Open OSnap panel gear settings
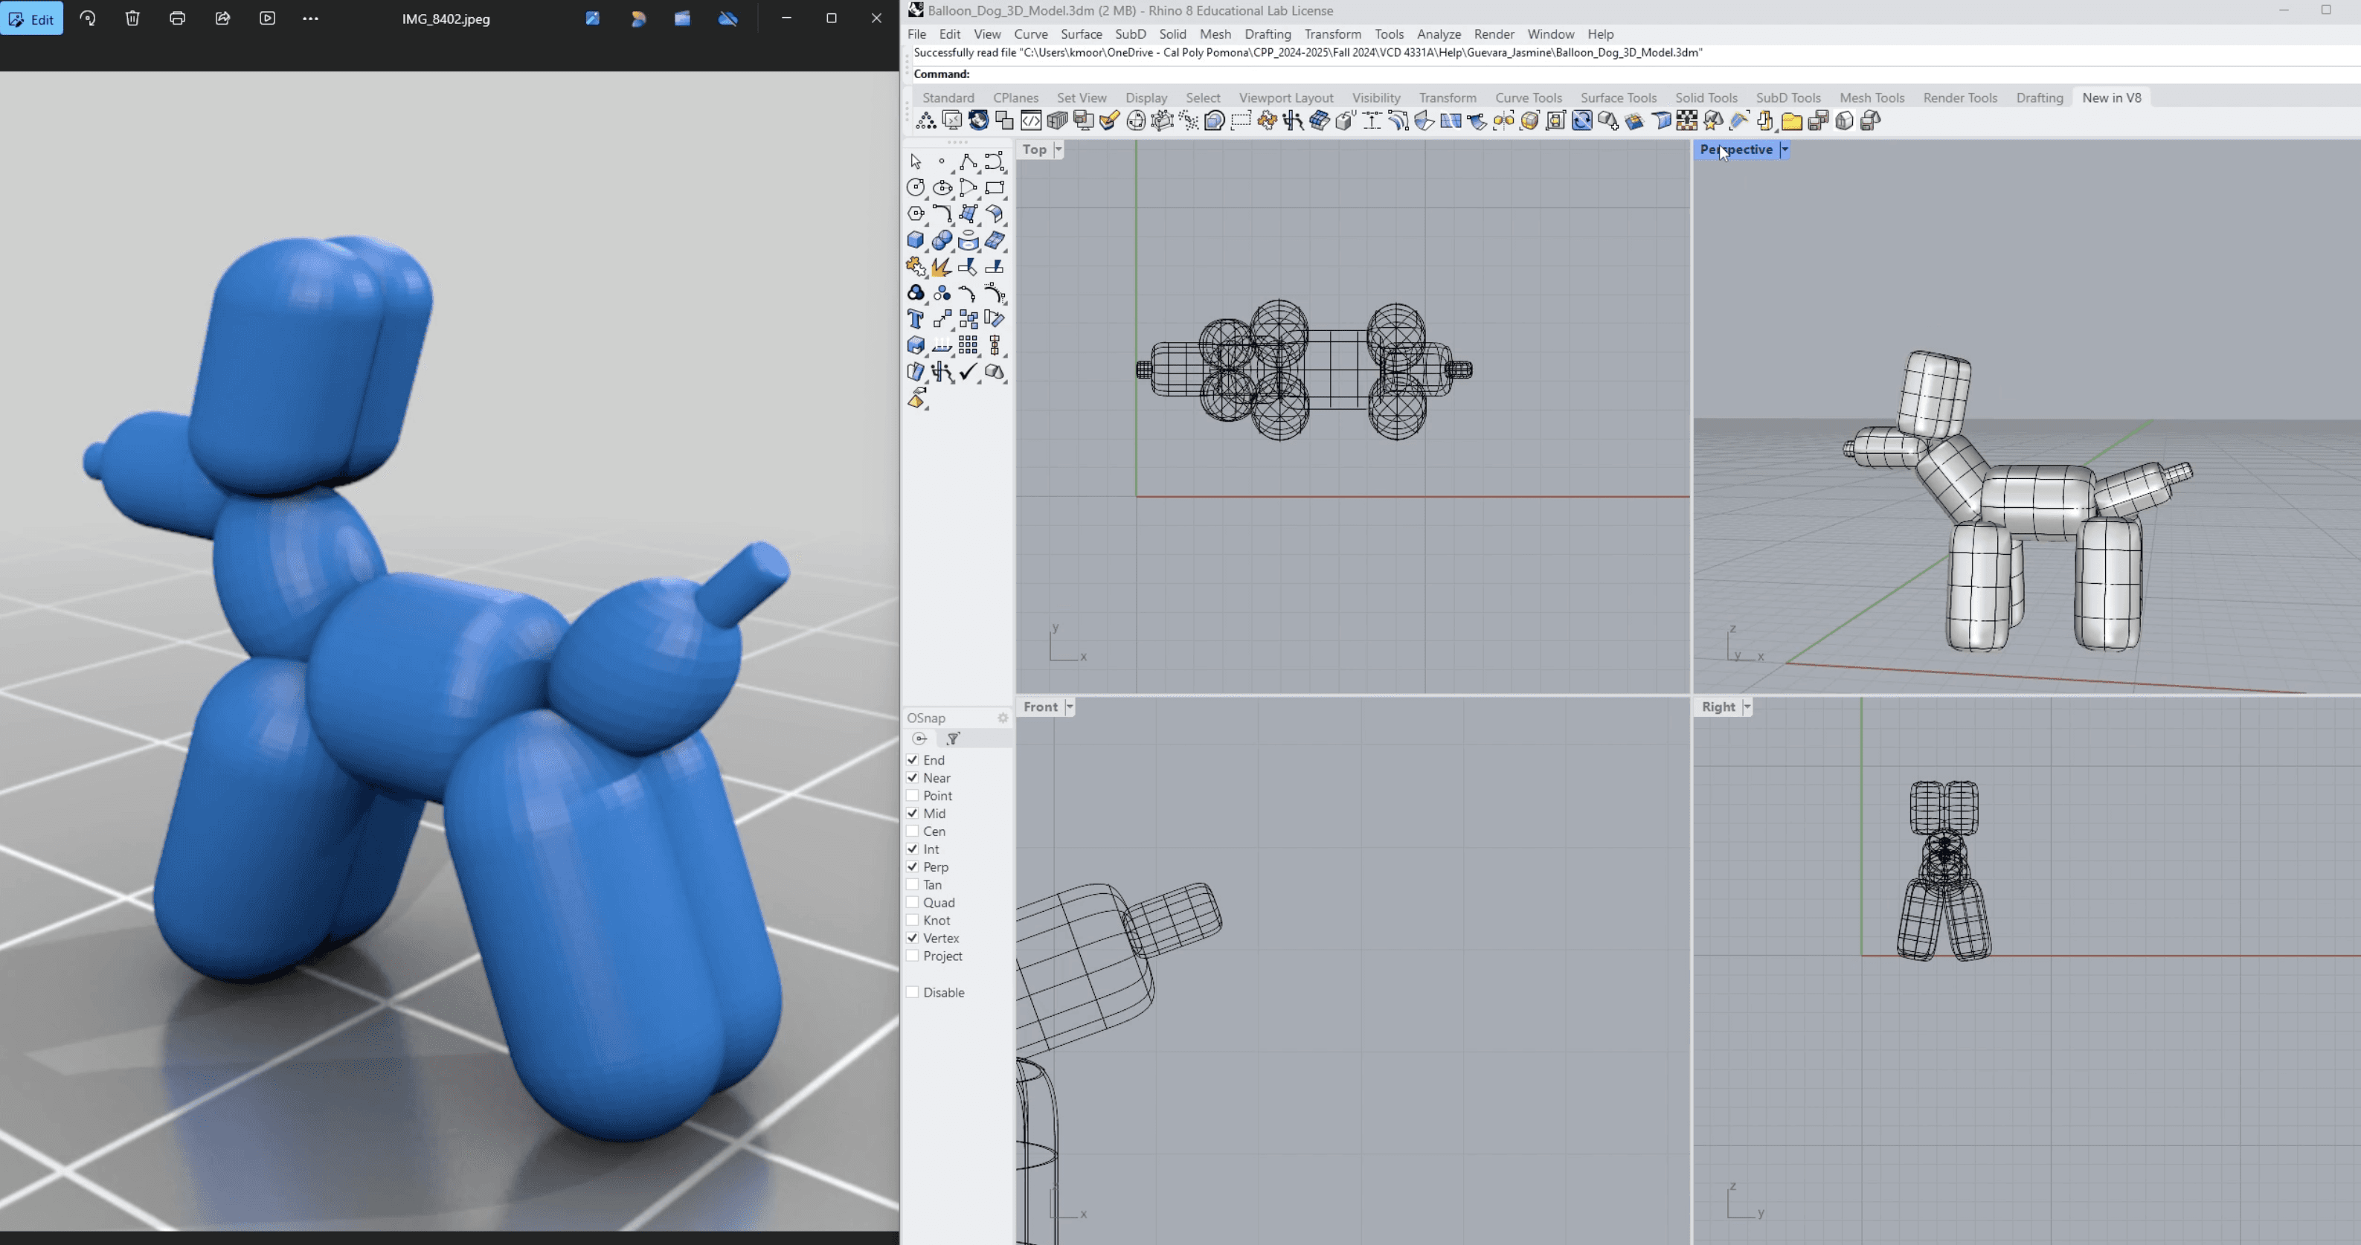 pos(1003,718)
